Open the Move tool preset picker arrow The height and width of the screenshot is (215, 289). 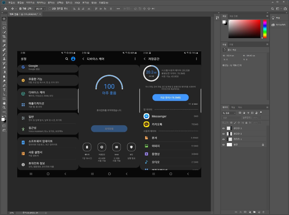click(x=16, y=9)
